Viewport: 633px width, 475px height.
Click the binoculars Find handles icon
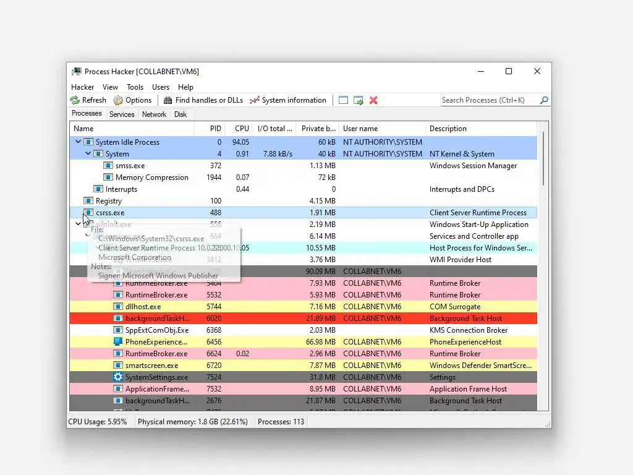coord(168,100)
